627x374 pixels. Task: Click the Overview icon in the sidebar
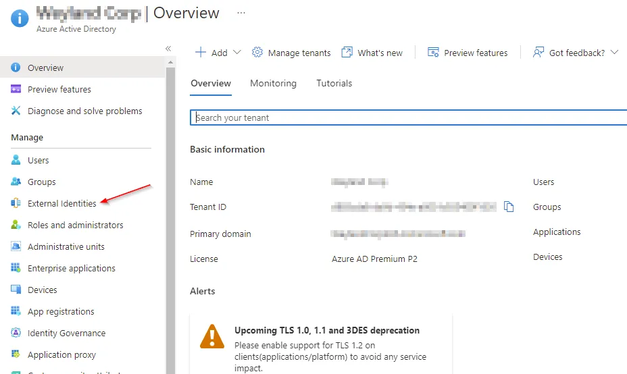(16, 67)
